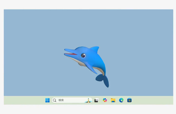Launch Copilot from the taskbar

click(x=105, y=100)
